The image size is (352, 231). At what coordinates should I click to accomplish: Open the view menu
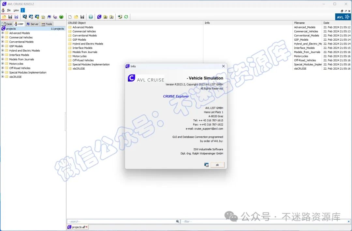point(16,10)
